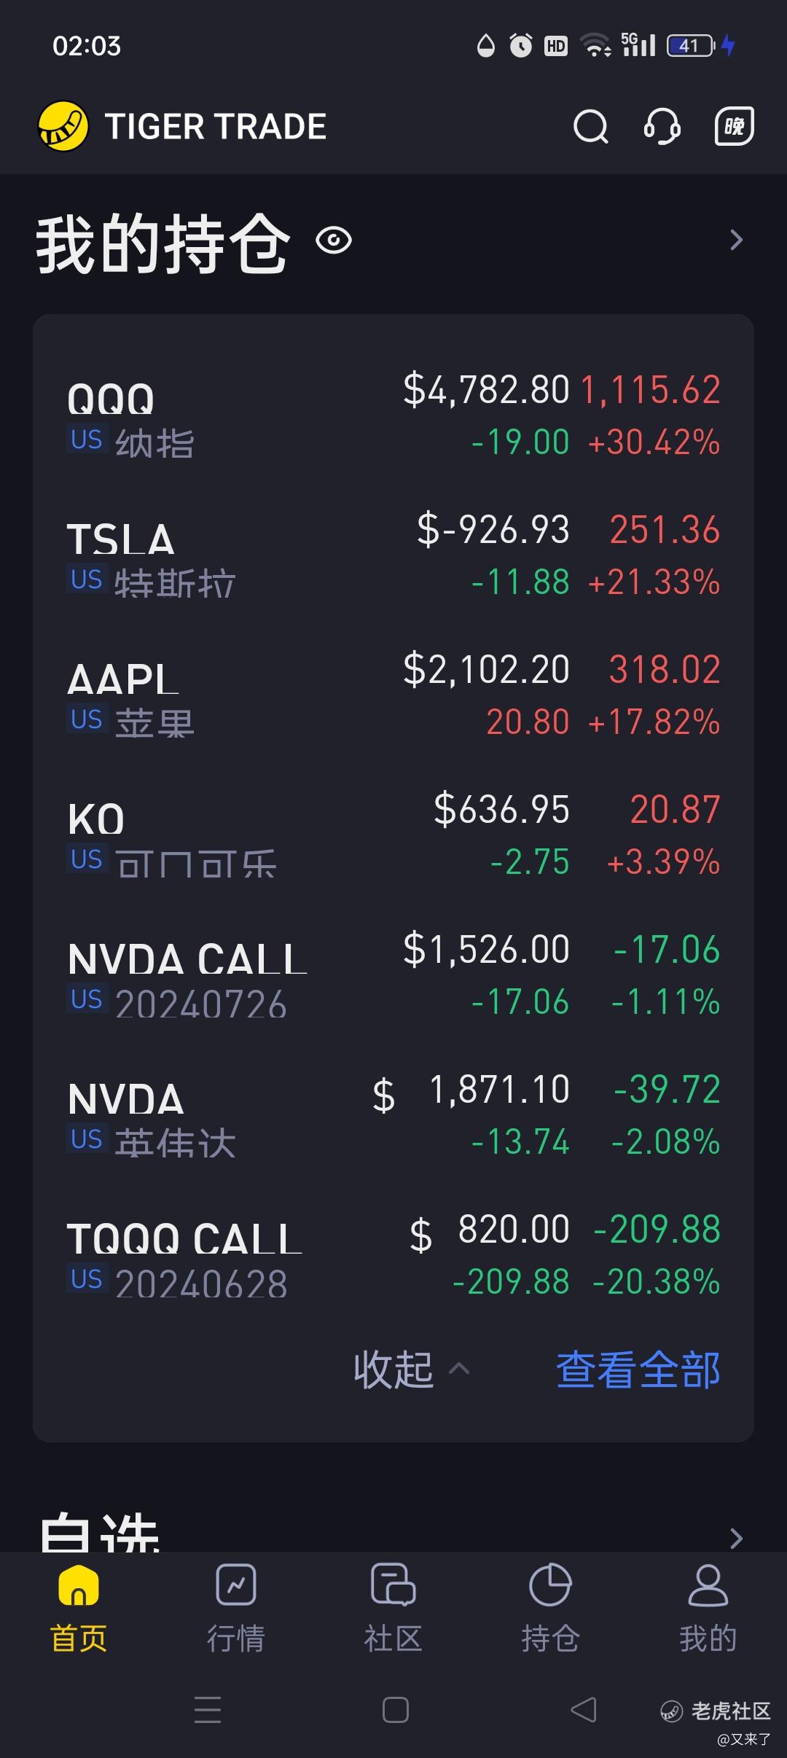Viewport: 787px width, 1758px height.
Task: Select the AAPL 苹果 holding
Action: click(393, 697)
